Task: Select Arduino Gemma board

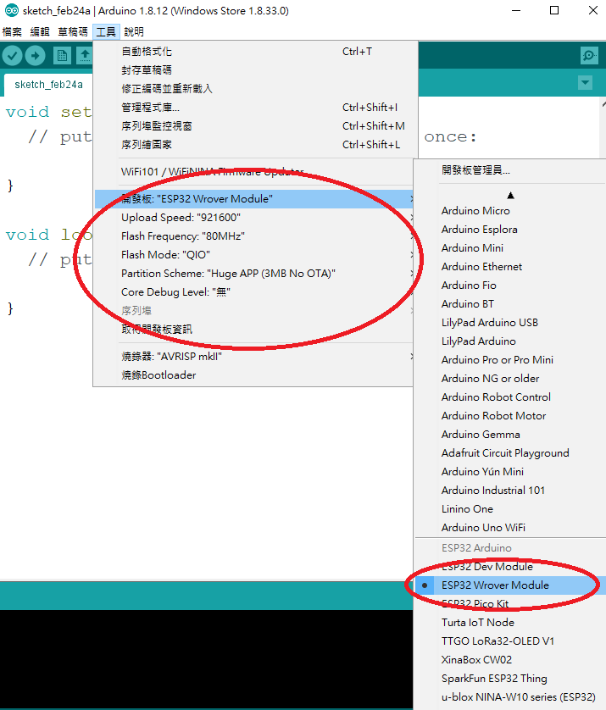Action: [510, 435]
